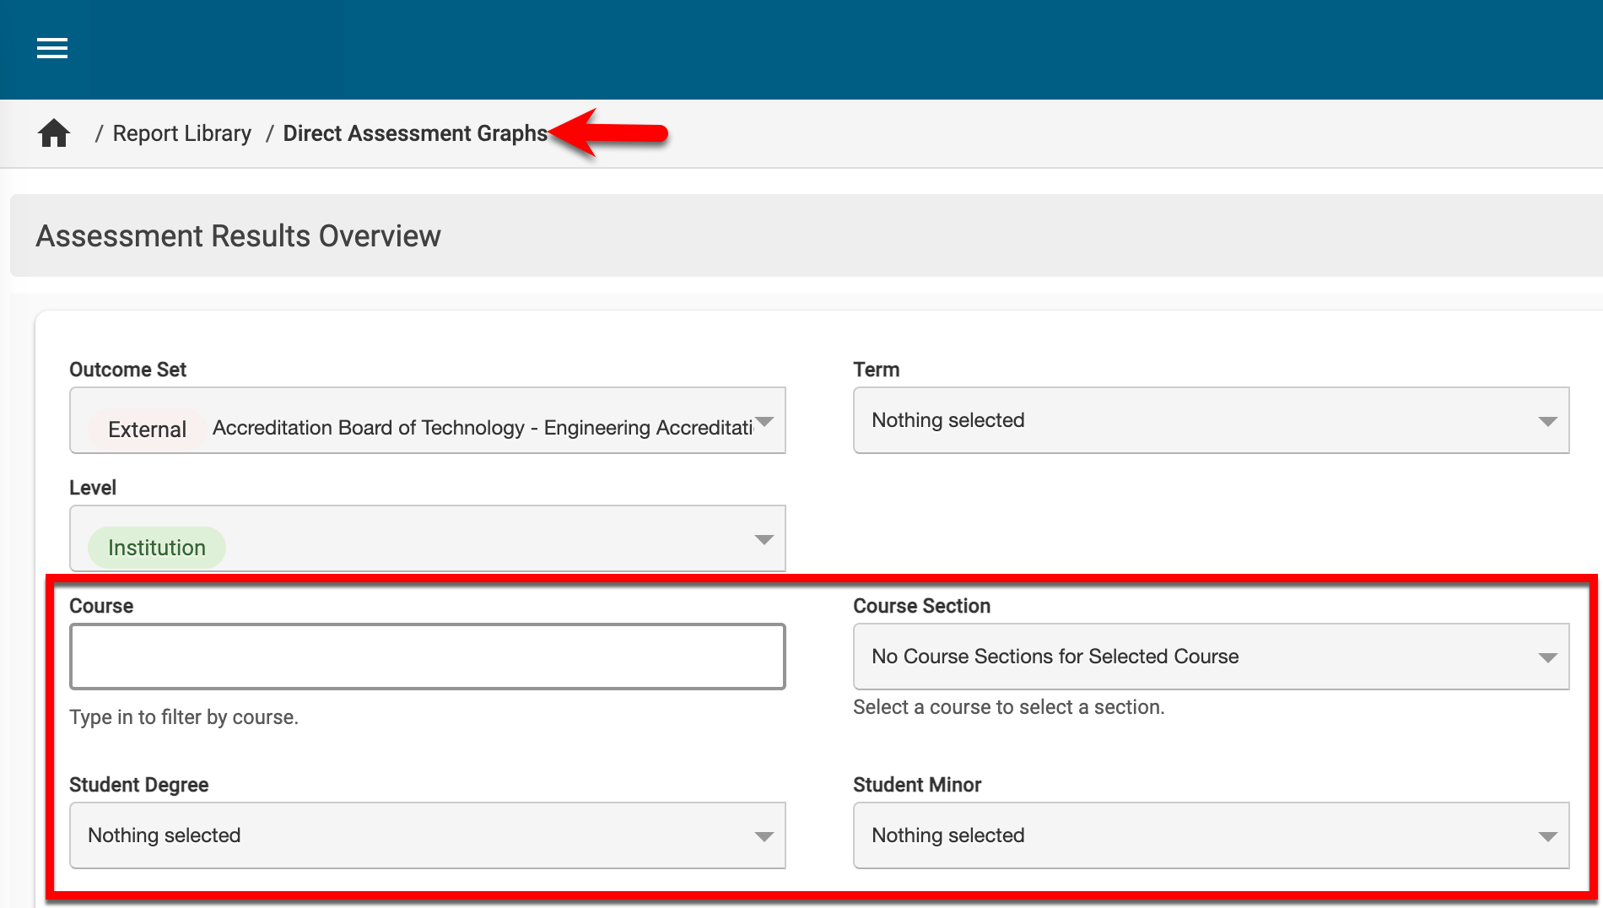Open the hamburger navigation menu
This screenshot has width=1603, height=908.
pyautogui.click(x=52, y=49)
